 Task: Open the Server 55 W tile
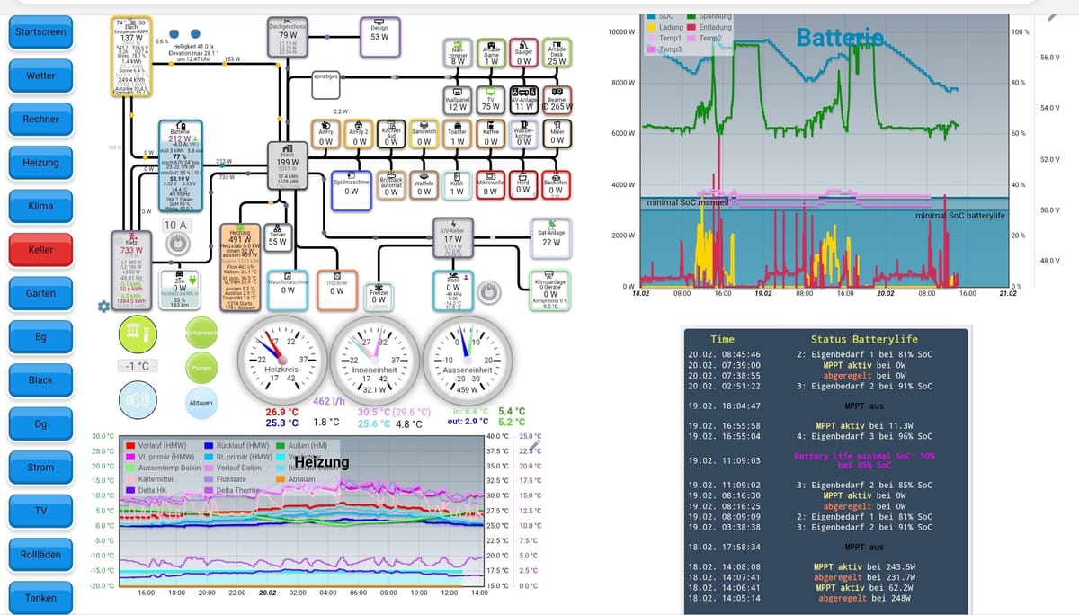277,236
